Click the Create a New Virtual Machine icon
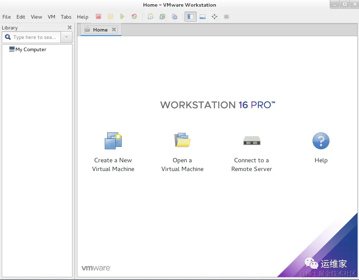Viewport: 359px width, 280px height. tap(113, 141)
